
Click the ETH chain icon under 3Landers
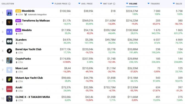click(16, 43)
